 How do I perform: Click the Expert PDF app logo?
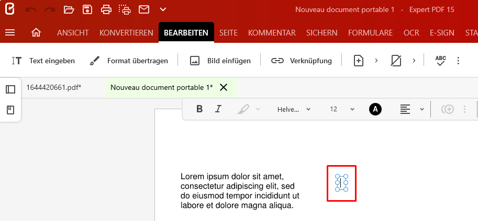[x=10, y=9]
